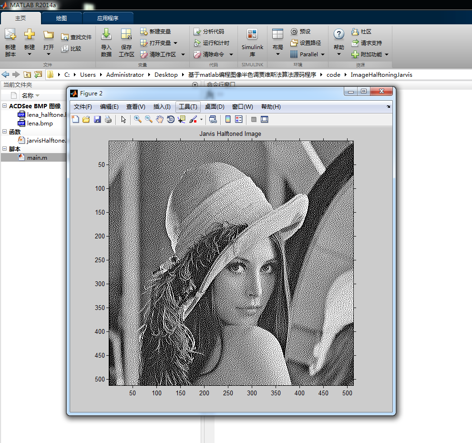472x443 pixels.
Task: Insert Legend via toolbar icon
Action: coord(239,120)
